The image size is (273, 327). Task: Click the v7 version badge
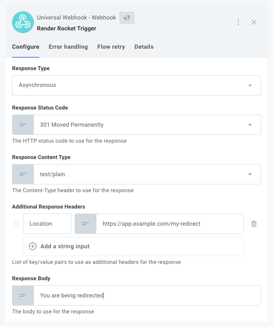tap(127, 18)
